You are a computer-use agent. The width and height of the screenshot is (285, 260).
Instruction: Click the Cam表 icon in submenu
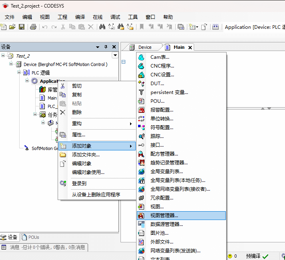pos(141,57)
